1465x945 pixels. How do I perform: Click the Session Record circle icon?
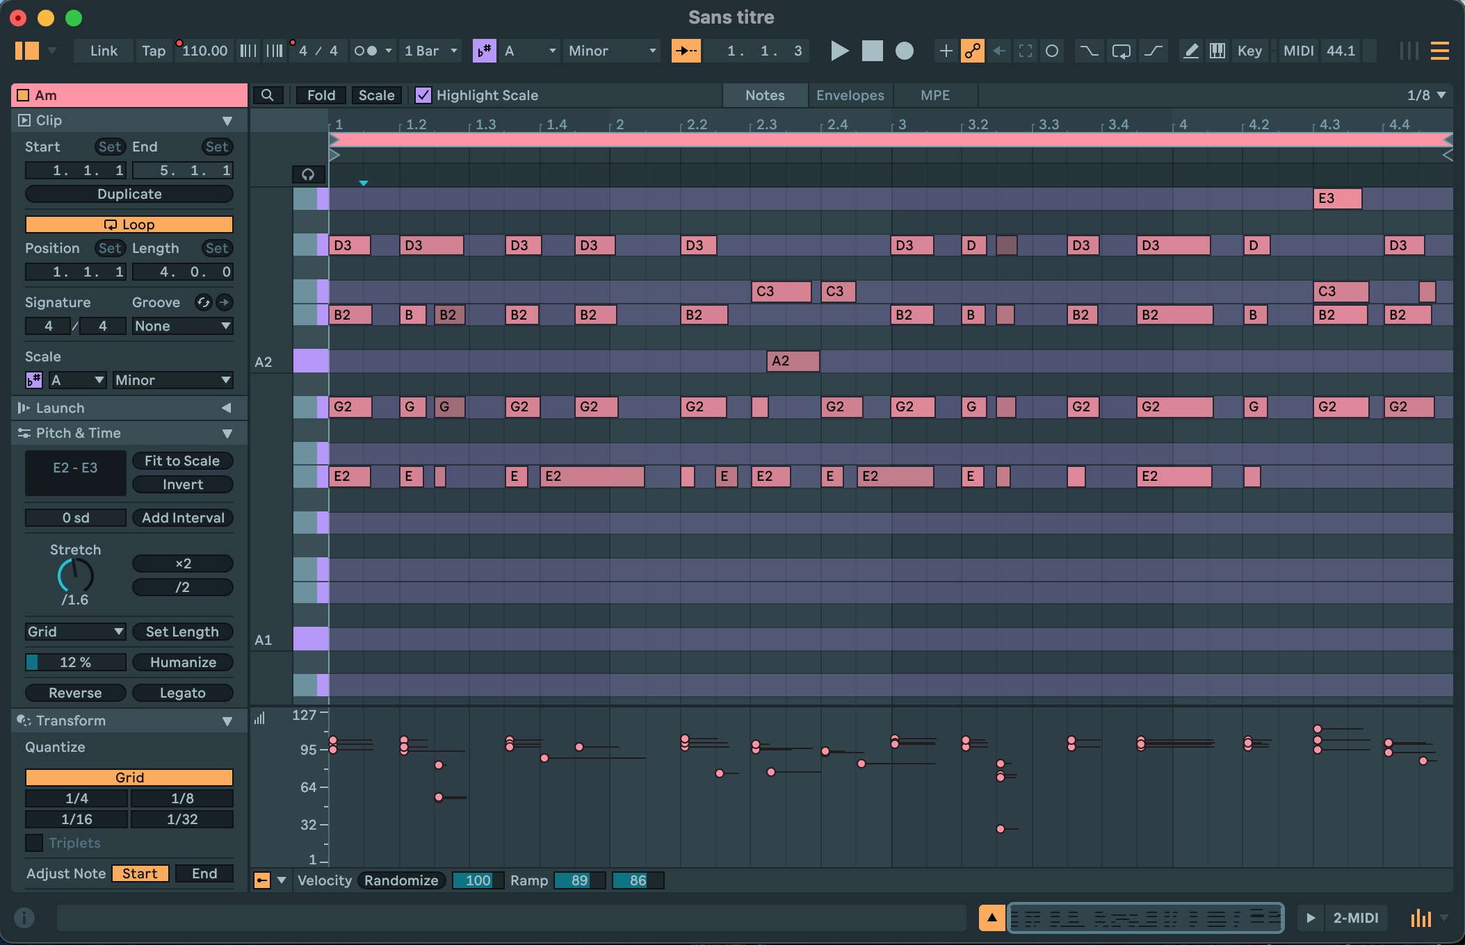point(1052,51)
